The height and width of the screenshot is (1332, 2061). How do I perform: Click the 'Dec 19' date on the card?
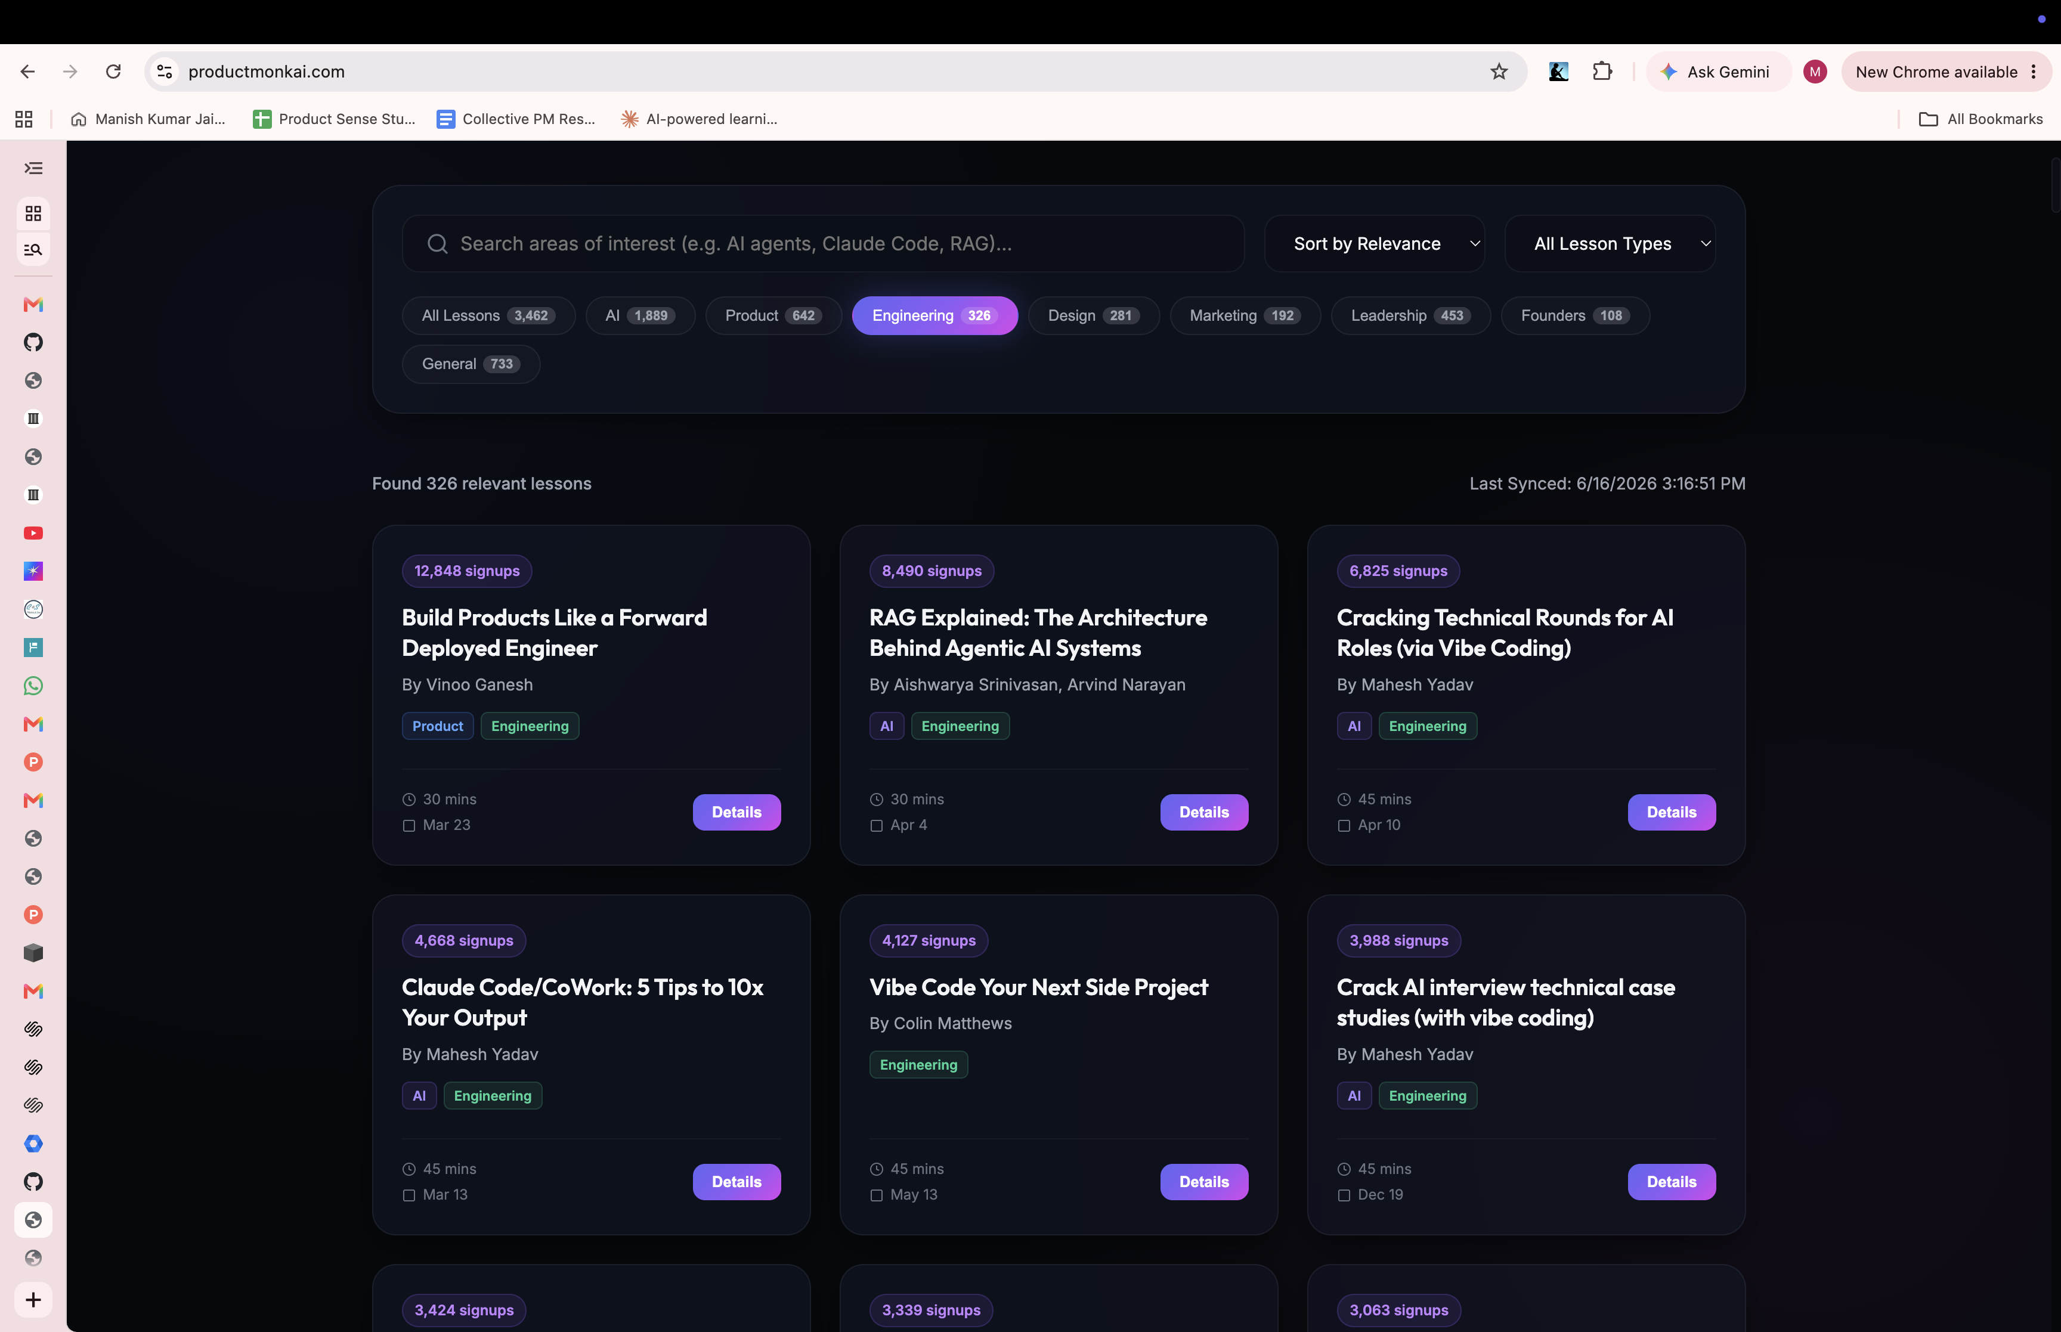(x=1381, y=1194)
